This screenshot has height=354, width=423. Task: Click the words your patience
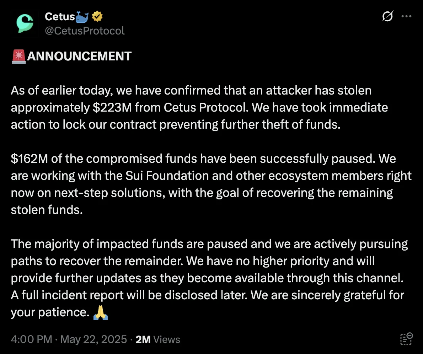pos(49,312)
